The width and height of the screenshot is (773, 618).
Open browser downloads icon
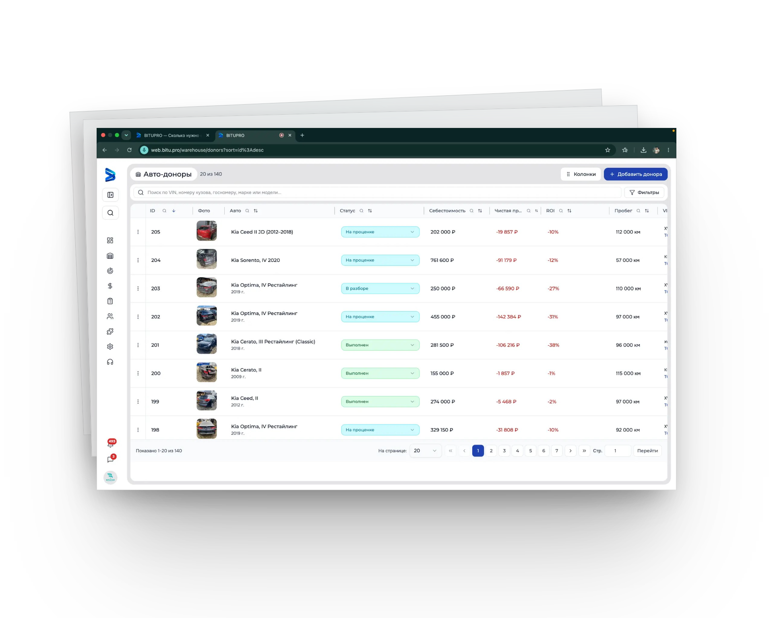[x=643, y=150]
